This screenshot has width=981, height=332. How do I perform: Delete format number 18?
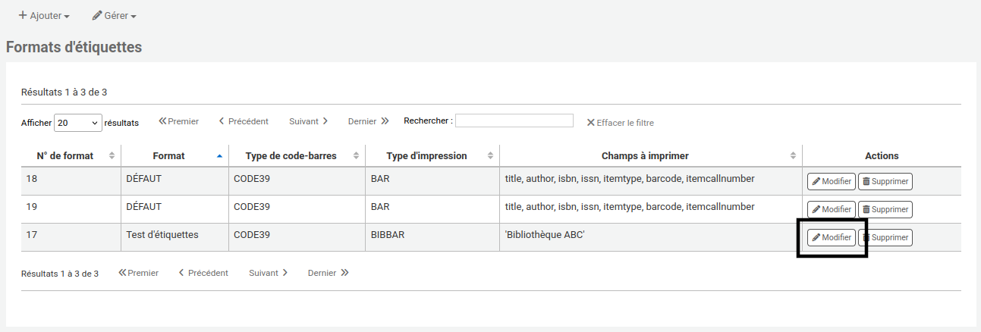pos(885,181)
